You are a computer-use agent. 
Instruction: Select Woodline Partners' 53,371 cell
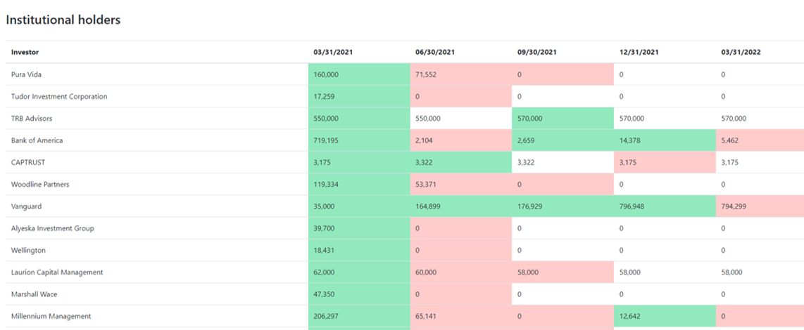[x=461, y=184]
